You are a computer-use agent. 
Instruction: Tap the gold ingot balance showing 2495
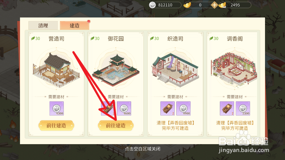tap(235, 5)
